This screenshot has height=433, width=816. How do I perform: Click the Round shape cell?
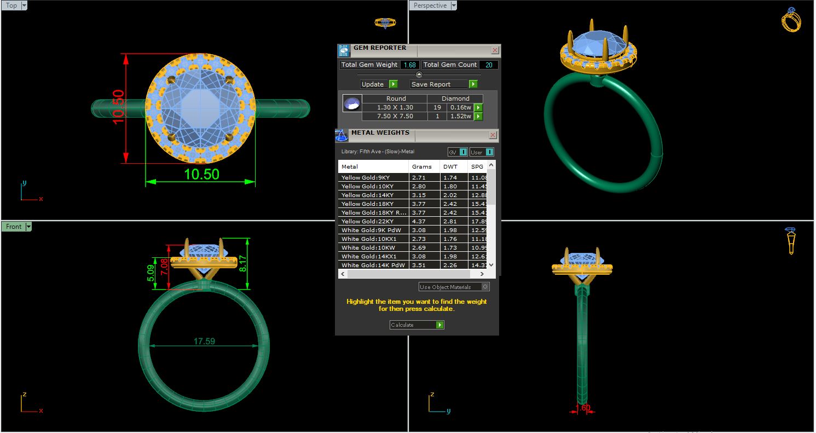coord(396,99)
